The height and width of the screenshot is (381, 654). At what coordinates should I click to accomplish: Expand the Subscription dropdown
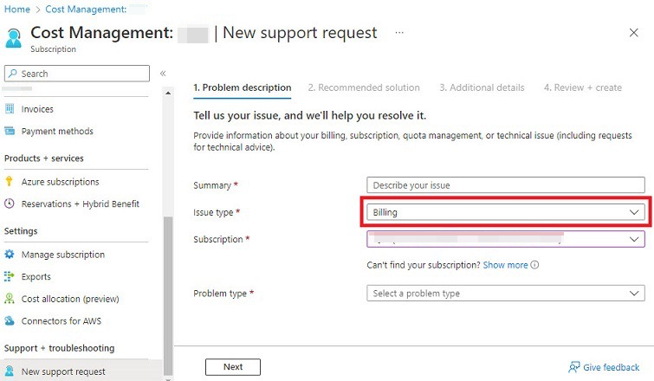pos(506,239)
